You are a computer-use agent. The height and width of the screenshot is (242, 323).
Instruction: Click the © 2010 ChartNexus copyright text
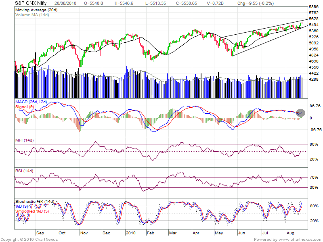pos(19,239)
